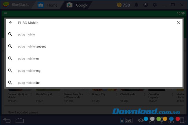Screen dimensions: 188x125
Task: Maximize the BlueStacks window
Action: point(173,5)
